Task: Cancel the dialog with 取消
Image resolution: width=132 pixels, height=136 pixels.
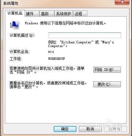Action: pyautogui.click(x=90, y=129)
